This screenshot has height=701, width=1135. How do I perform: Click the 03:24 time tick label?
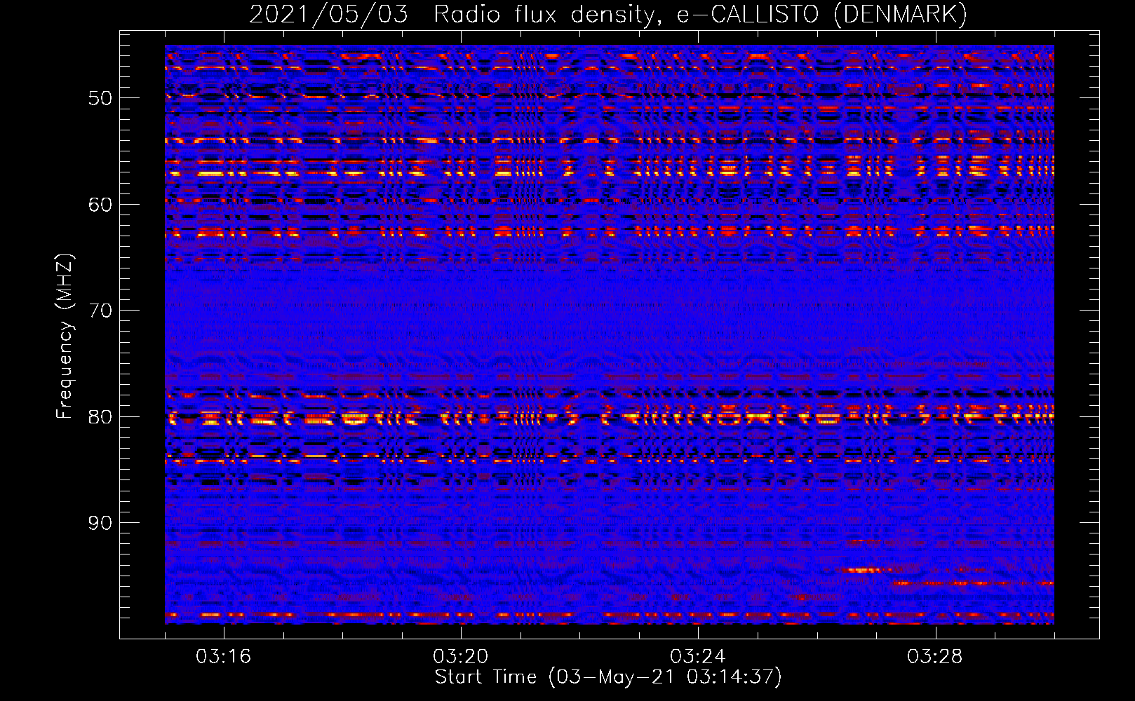(698, 657)
